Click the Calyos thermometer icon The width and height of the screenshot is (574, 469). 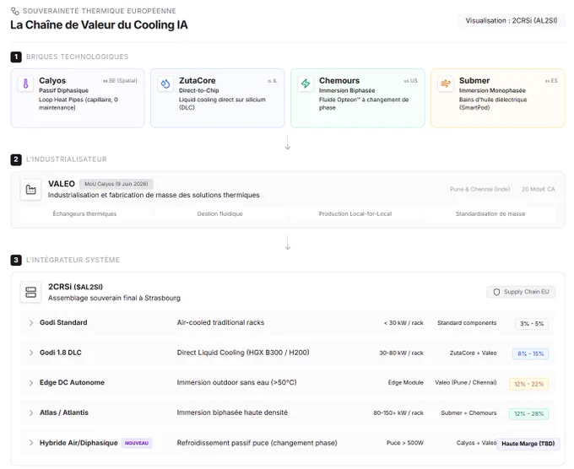[x=25, y=84]
